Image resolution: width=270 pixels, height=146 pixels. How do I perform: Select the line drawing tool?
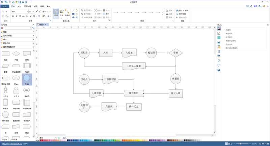[x=73, y=10]
